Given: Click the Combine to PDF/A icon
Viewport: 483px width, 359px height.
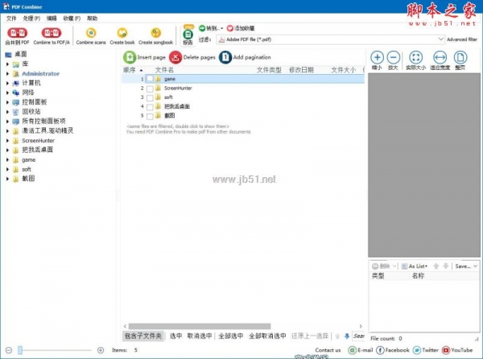Looking at the screenshot, I should pos(52,33).
